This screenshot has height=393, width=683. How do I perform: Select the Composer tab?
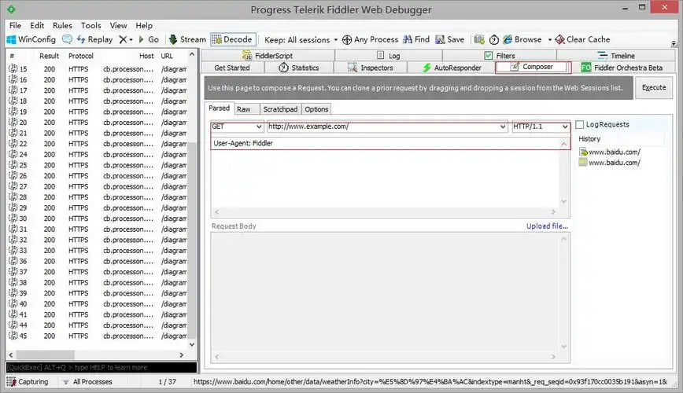click(533, 67)
